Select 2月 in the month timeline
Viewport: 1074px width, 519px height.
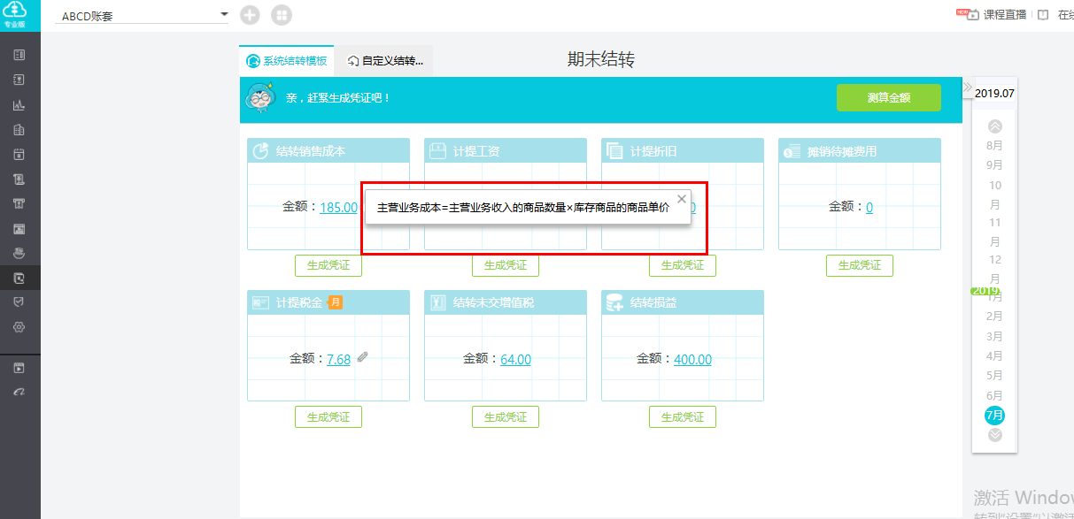click(x=995, y=317)
